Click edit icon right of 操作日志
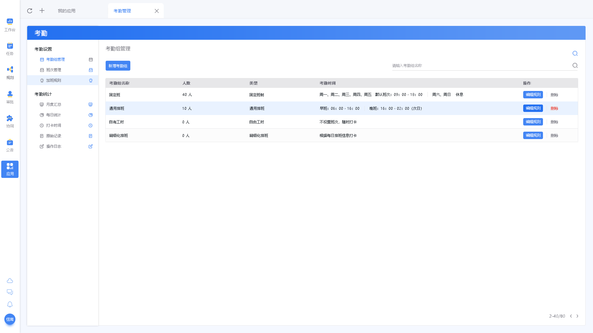This screenshot has width=593, height=333. point(90,146)
